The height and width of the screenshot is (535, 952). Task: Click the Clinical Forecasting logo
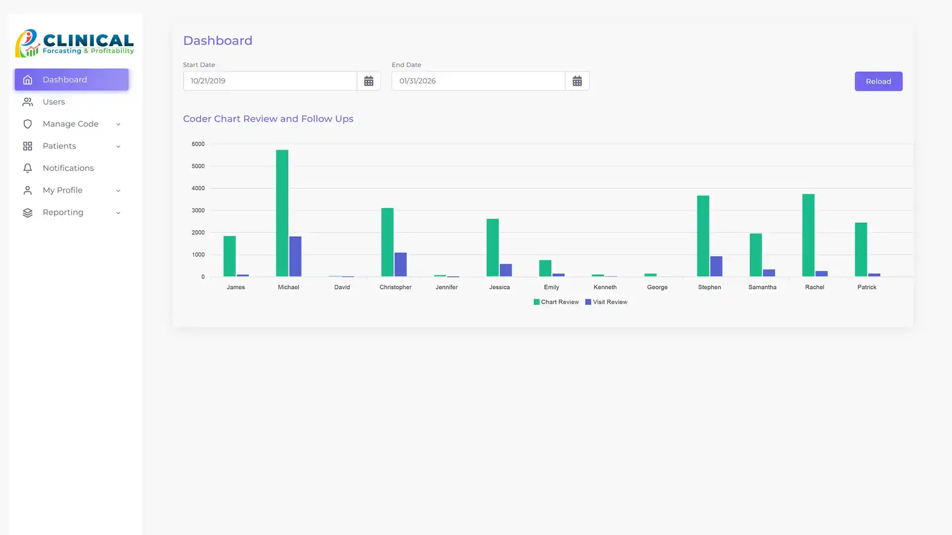point(74,44)
